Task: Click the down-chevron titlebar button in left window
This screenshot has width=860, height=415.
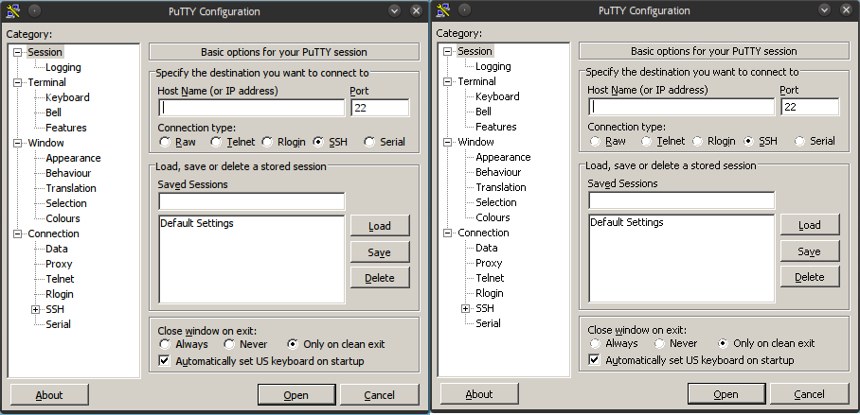Action: 394,10
